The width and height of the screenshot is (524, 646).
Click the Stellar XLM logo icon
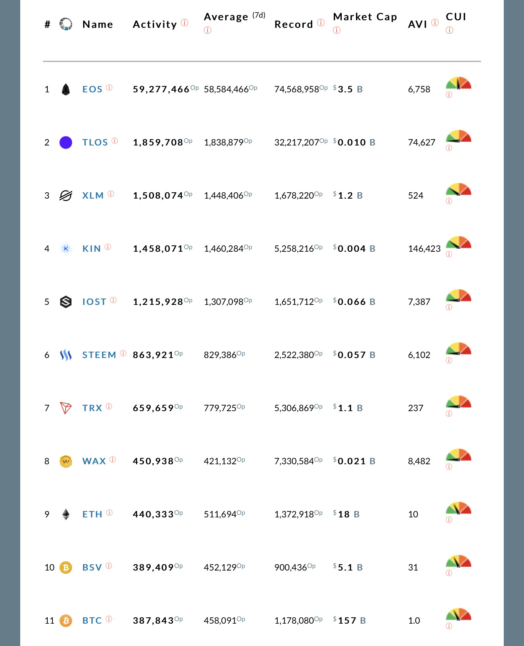(x=66, y=196)
